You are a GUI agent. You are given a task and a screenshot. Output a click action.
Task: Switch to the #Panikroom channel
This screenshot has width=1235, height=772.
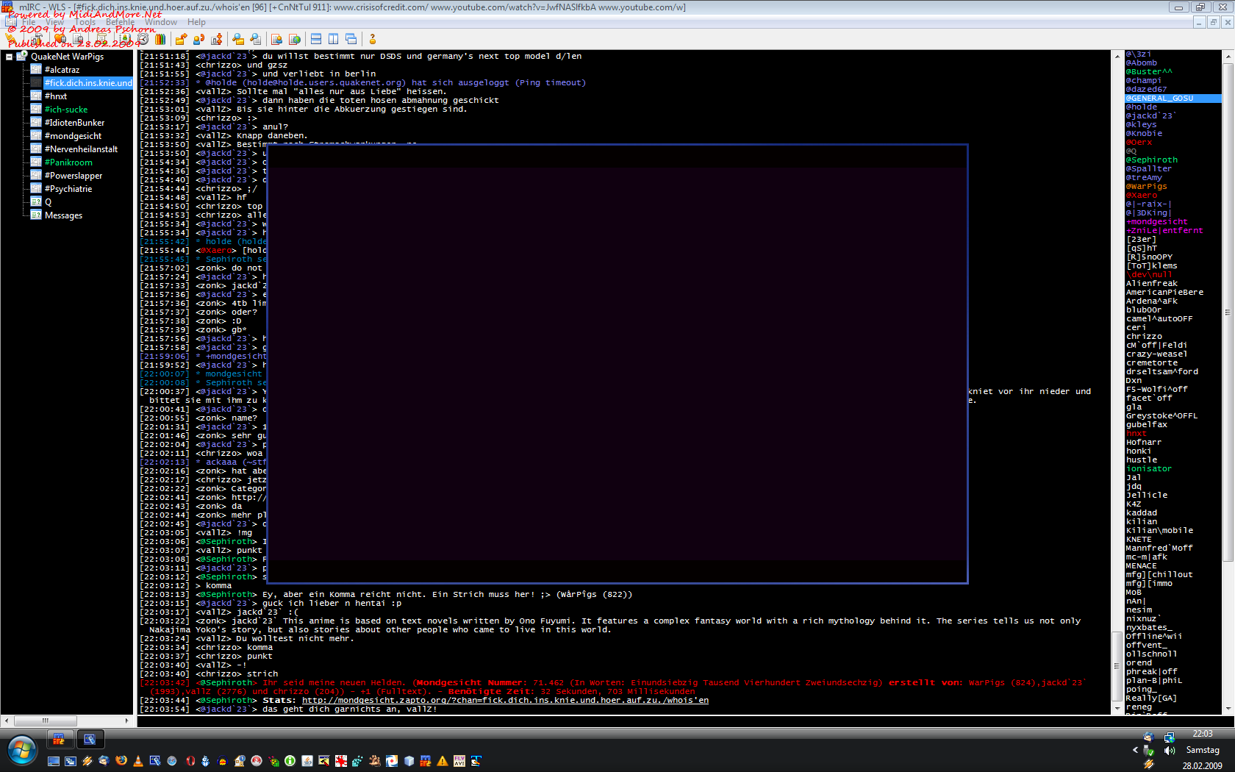coord(68,162)
